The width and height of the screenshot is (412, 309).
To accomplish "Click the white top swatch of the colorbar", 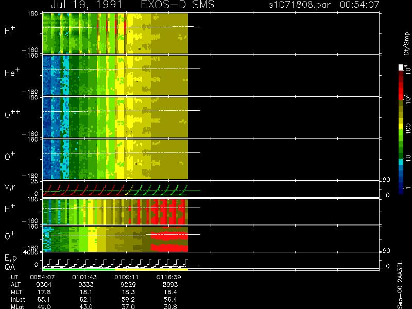I will tap(401, 67).
